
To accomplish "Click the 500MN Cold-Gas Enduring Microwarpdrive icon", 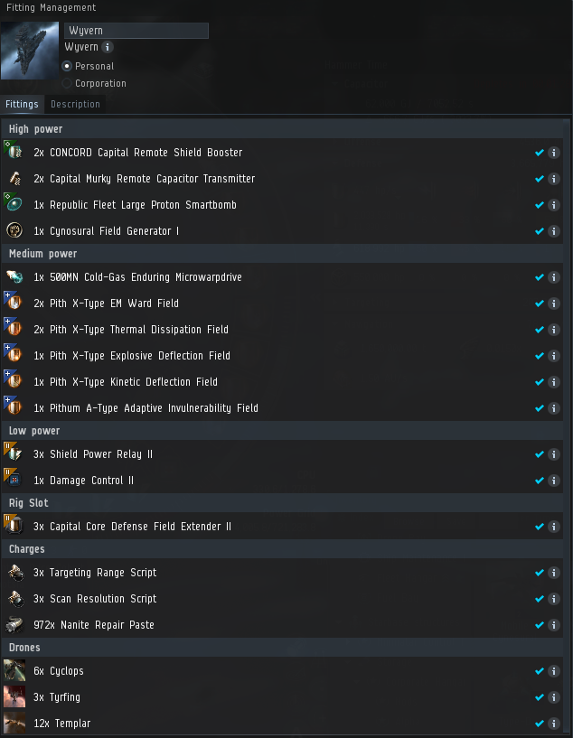I will 14,276.
